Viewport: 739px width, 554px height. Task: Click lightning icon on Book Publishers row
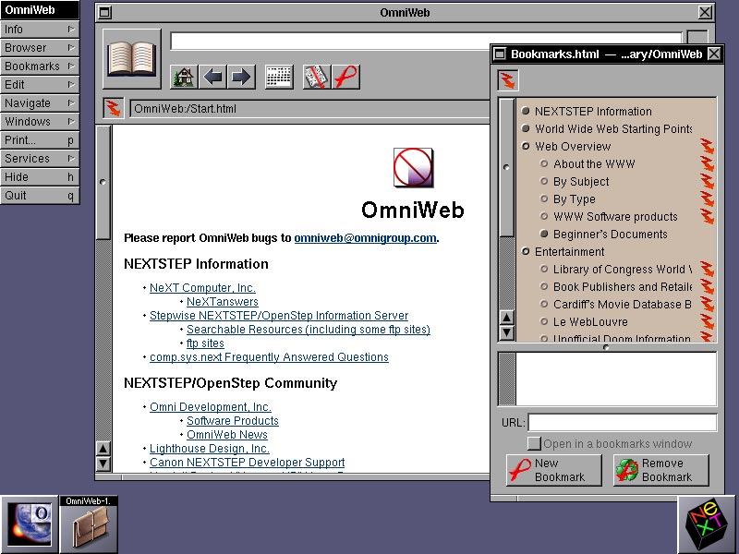point(707,286)
